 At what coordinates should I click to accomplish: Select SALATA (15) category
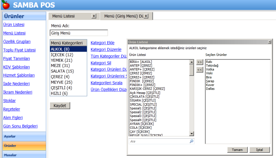[x=68, y=71]
